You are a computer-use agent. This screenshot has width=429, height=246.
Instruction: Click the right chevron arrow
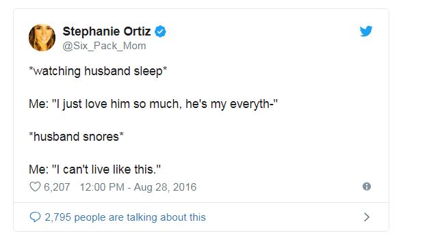(367, 217)
